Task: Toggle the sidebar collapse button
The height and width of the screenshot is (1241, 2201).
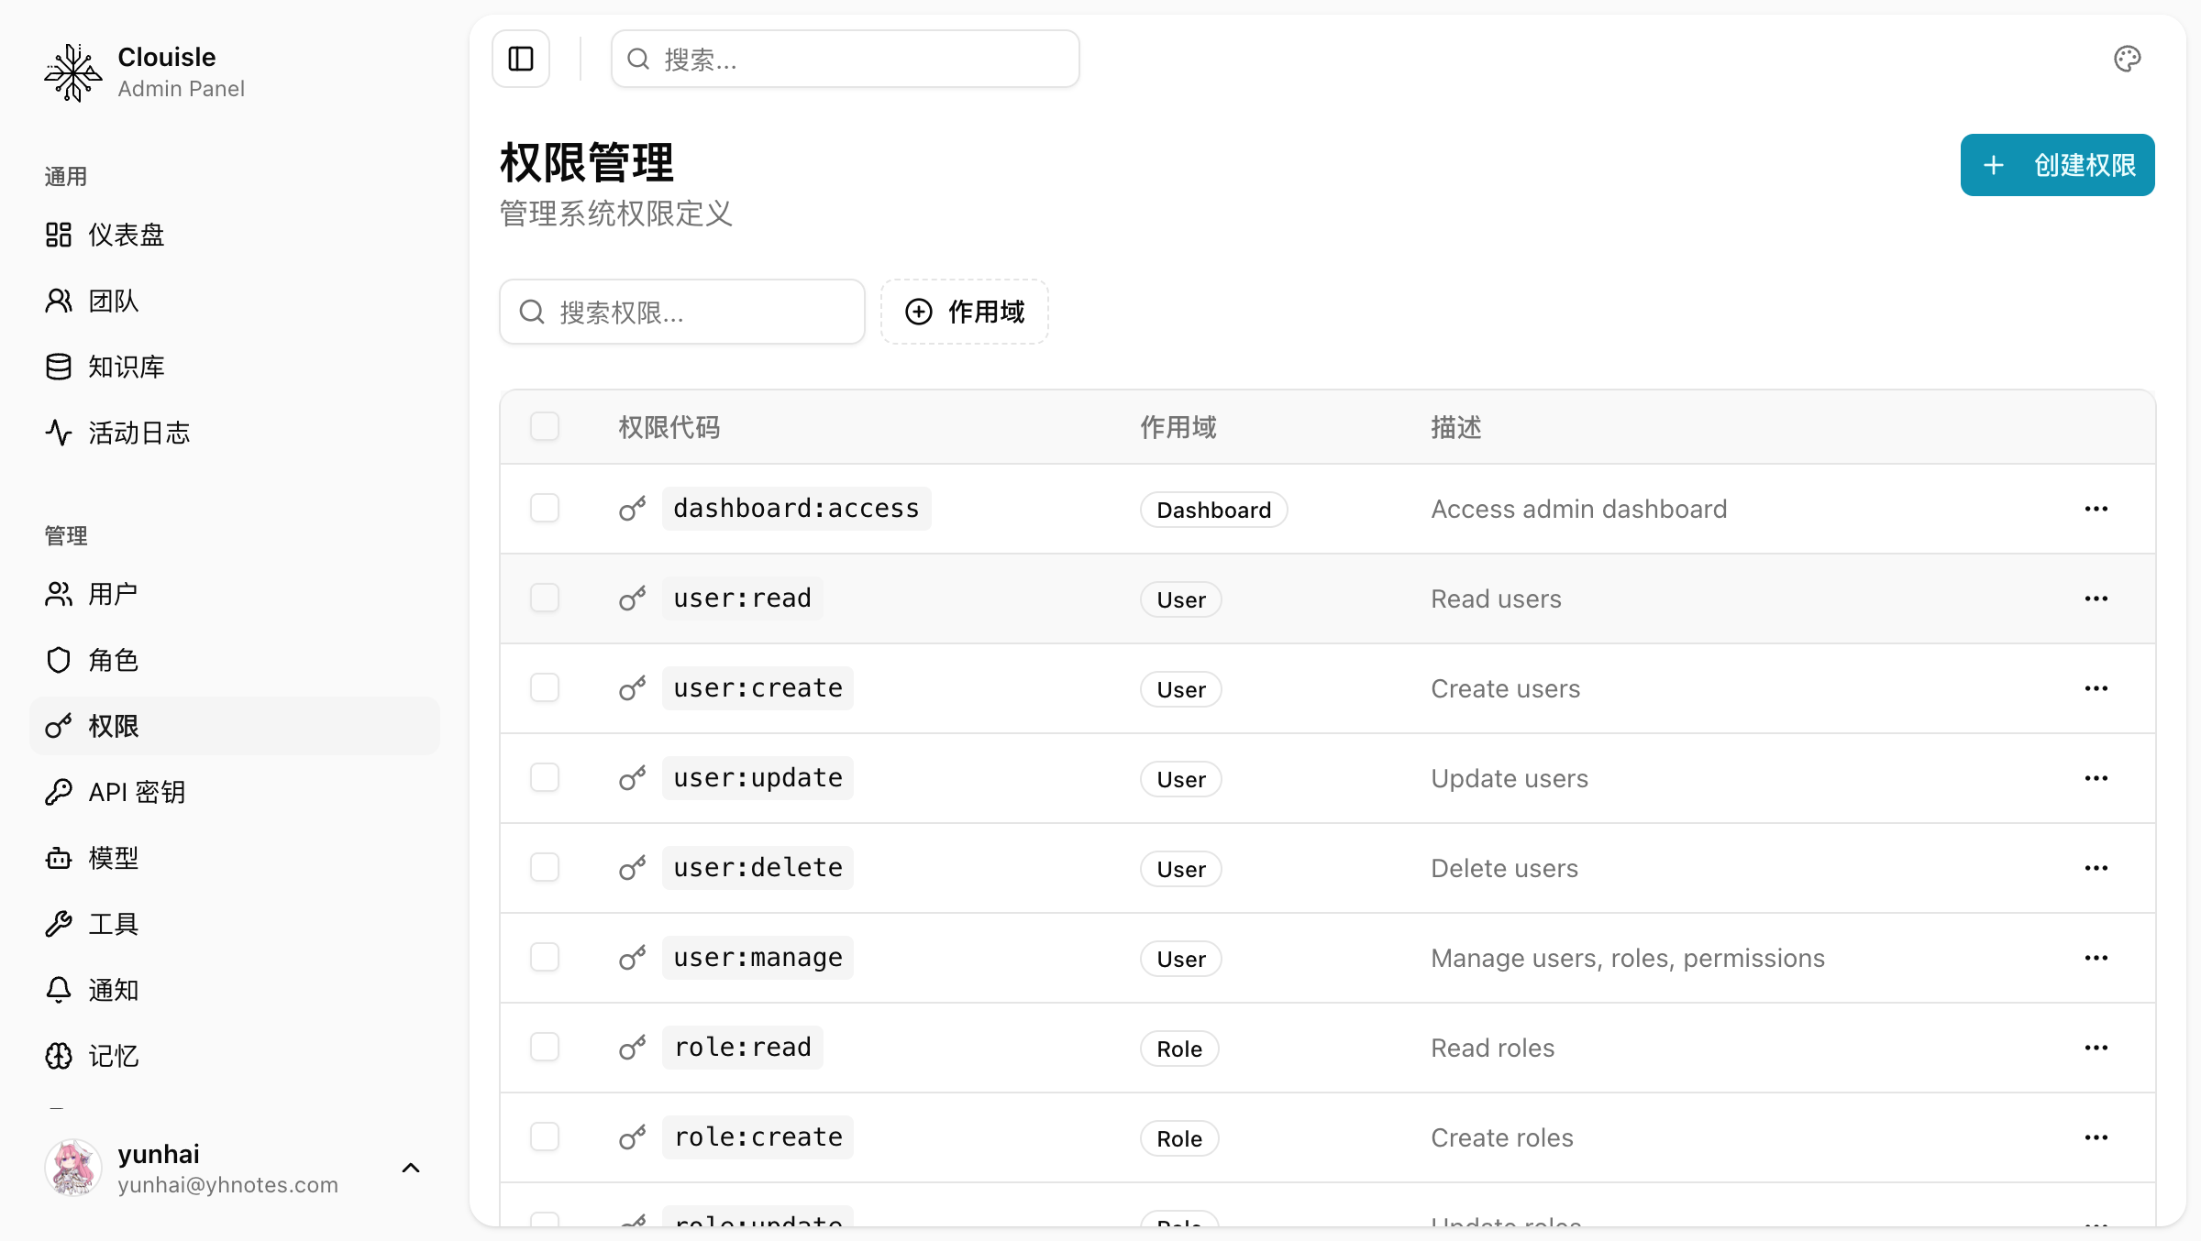Action: coord(520,59)
